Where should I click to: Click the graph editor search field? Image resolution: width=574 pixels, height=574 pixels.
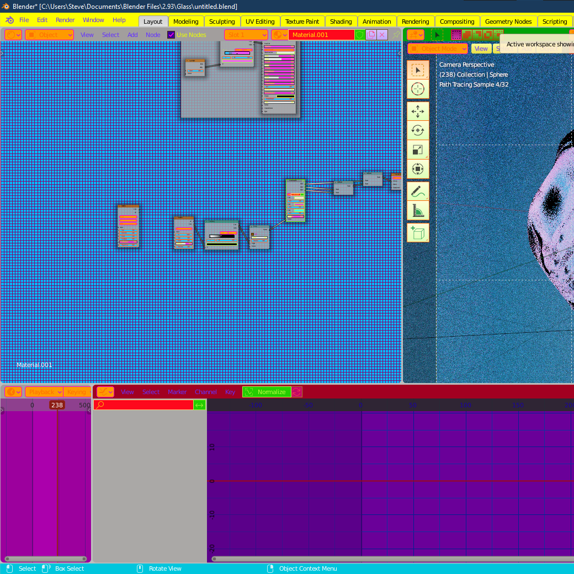pos(143,405)
